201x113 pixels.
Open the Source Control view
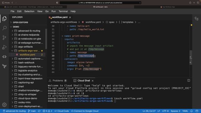(4, 38)
